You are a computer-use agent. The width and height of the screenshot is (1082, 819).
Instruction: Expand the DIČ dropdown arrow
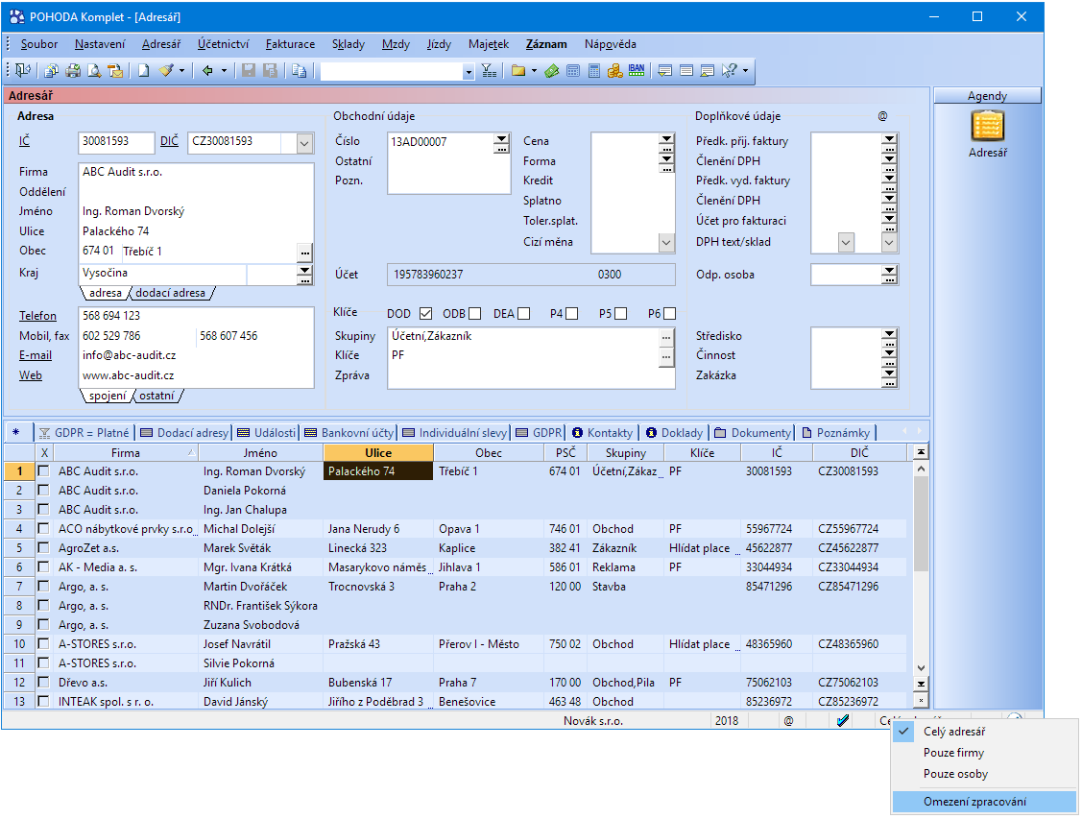304,143
